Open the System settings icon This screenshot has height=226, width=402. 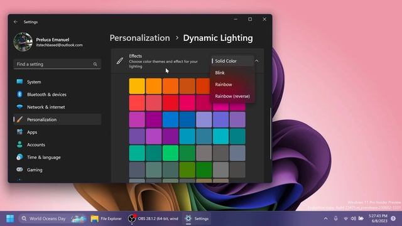(x=19, y=82)
